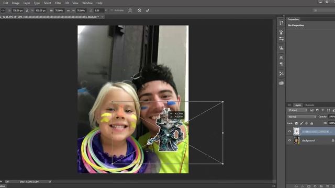Screen dimensions: 335x188
Task: Open the Tool Presets panel icon
Action: [281, 74]
